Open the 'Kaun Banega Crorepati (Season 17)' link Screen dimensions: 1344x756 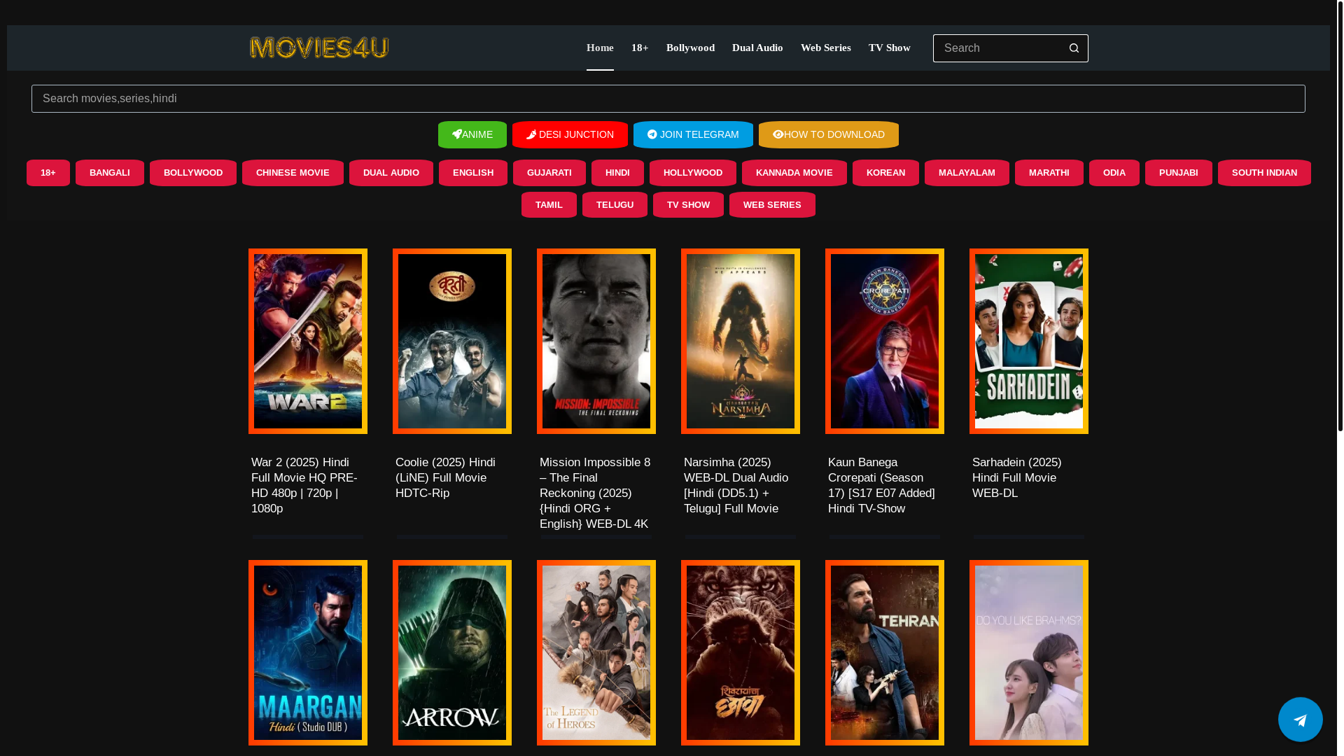coord(881,485)
